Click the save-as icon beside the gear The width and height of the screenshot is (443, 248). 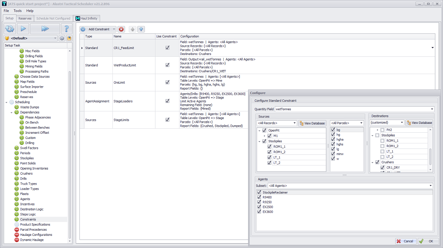(69, 38)
